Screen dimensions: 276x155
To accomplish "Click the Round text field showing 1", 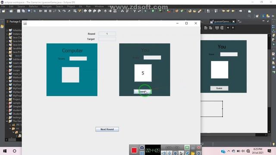I will pyautogui.click(x=107, y=34).
